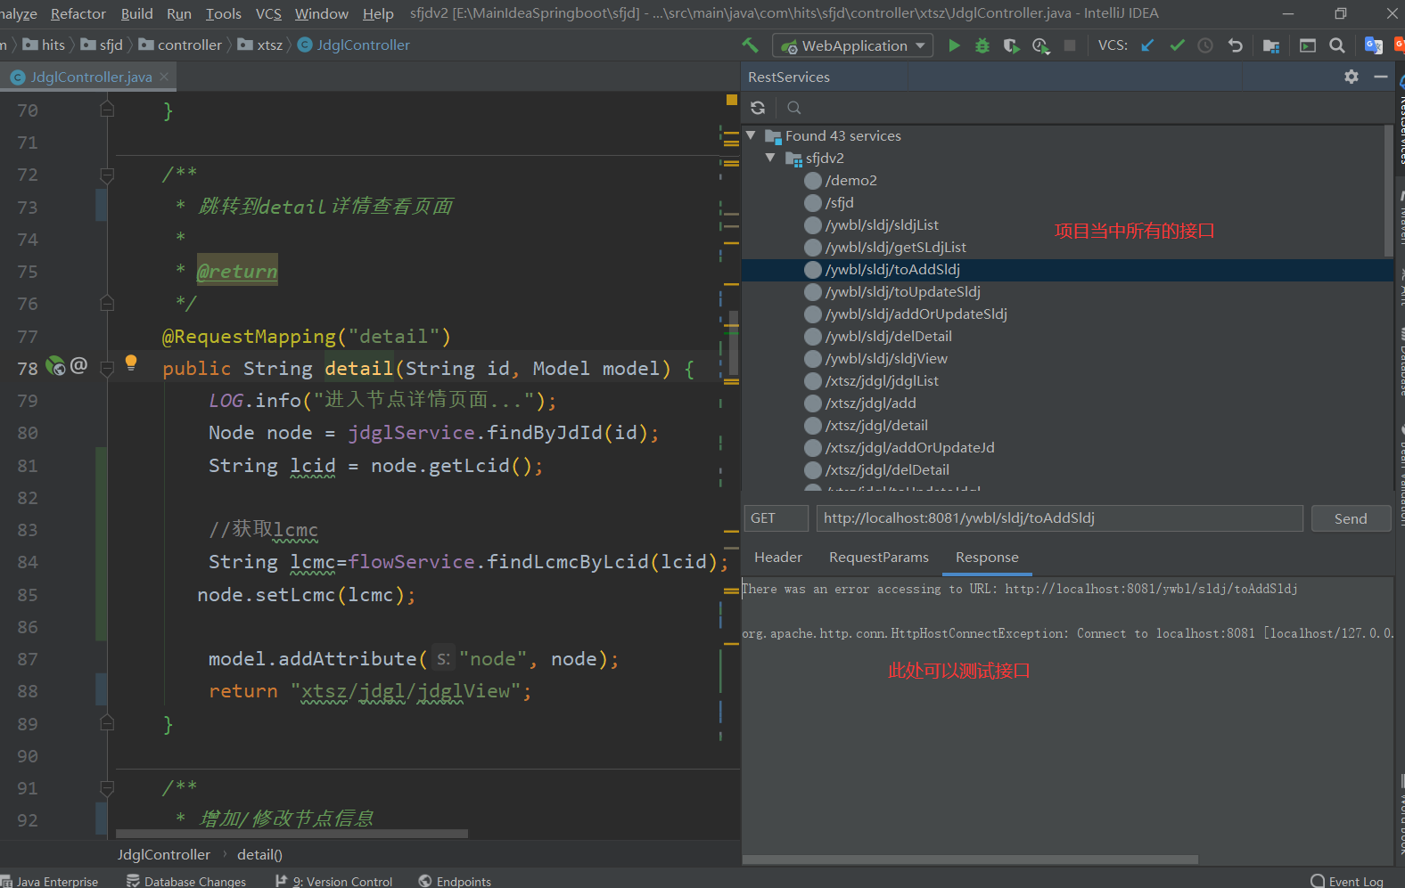Screen dimensions: 1405x888
Task: Switch to the RequestParams tab
Action: pos(879,558)
